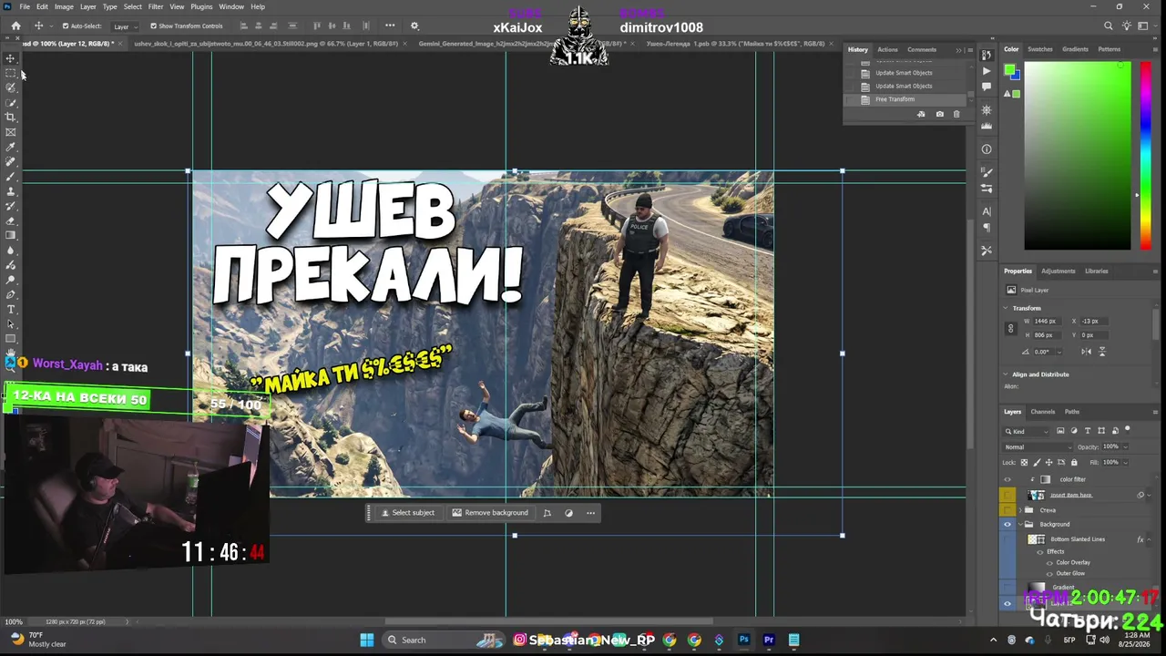The width and height of the screenshot is (1166, 656).
Task: Toggle Color Overlay effect visibility
Action: (x=1050, y=562)
